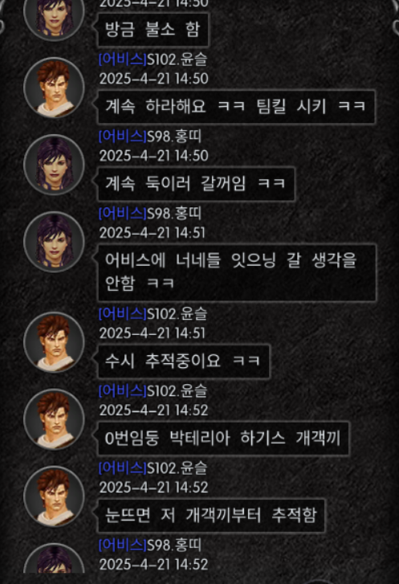The height and width of the screenshot is (584, 399).
Task: Tap 홍띠's avatar beside "계속 둑이러 갈꺼임" message
Action: (54, 165)
